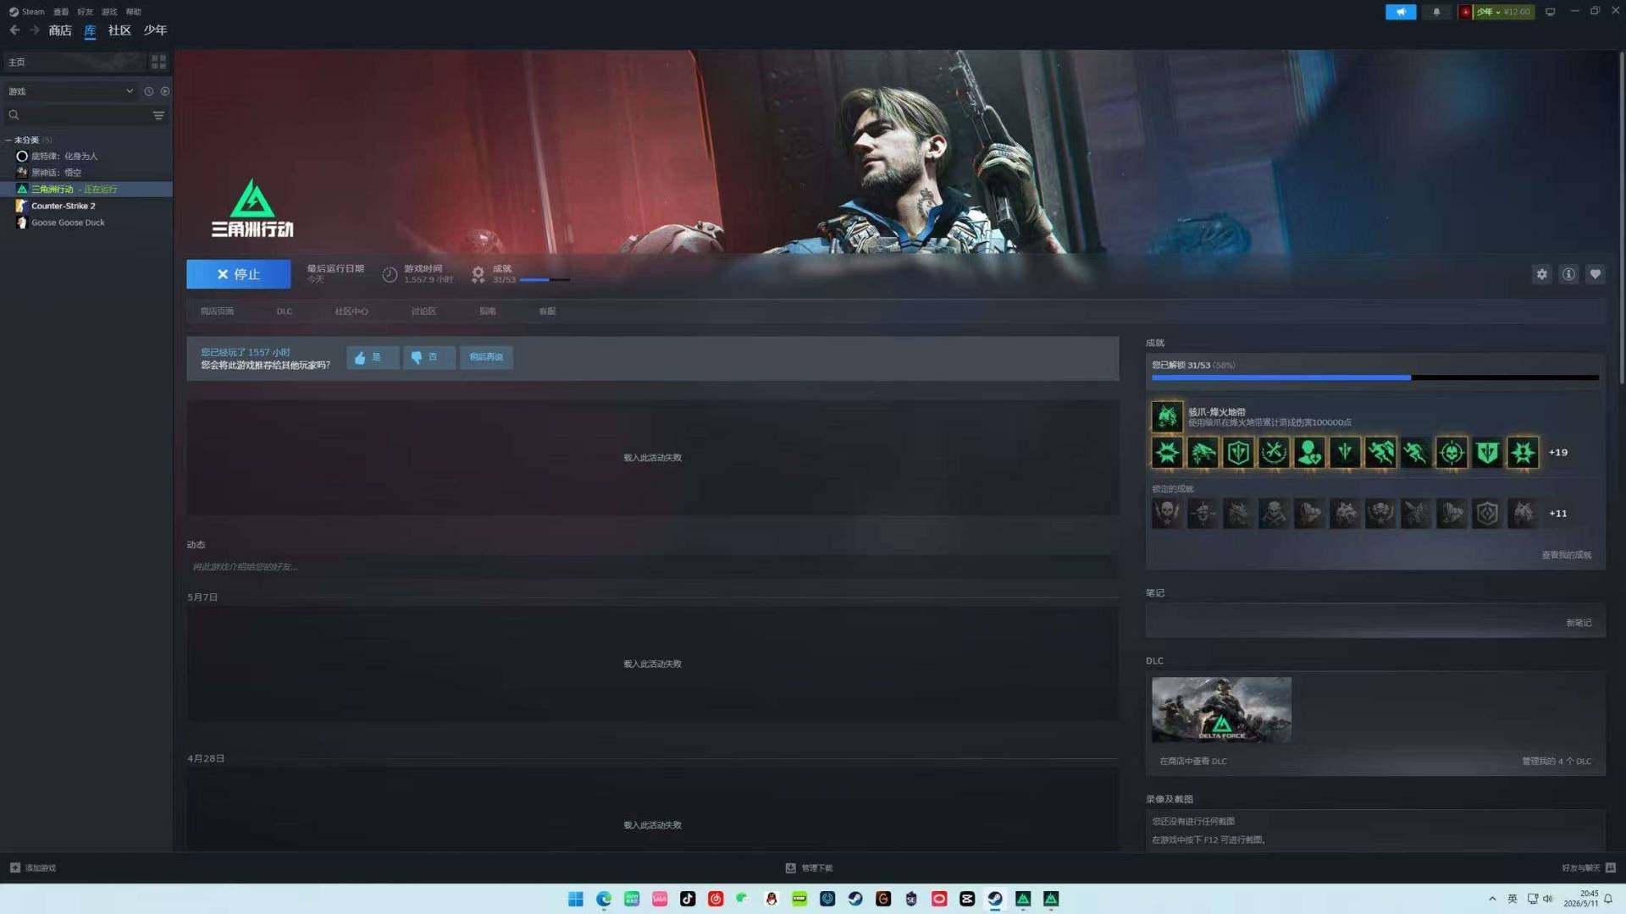This screenshot has height=914, width=1626.
Task: Open the 客服 link
Action: 547,311
